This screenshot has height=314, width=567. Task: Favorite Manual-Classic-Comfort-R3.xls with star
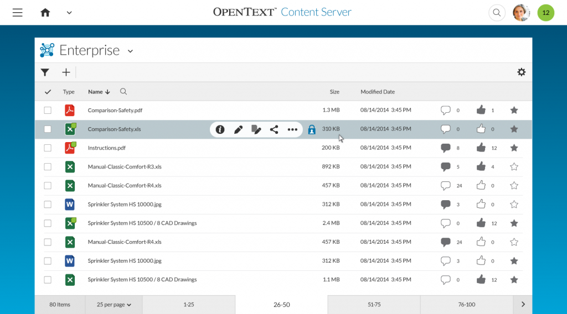514,167
